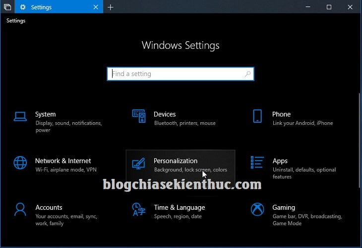Open the Personalization paintbrush icon
The width and height of the screenshot is (362, 248).
138,164
